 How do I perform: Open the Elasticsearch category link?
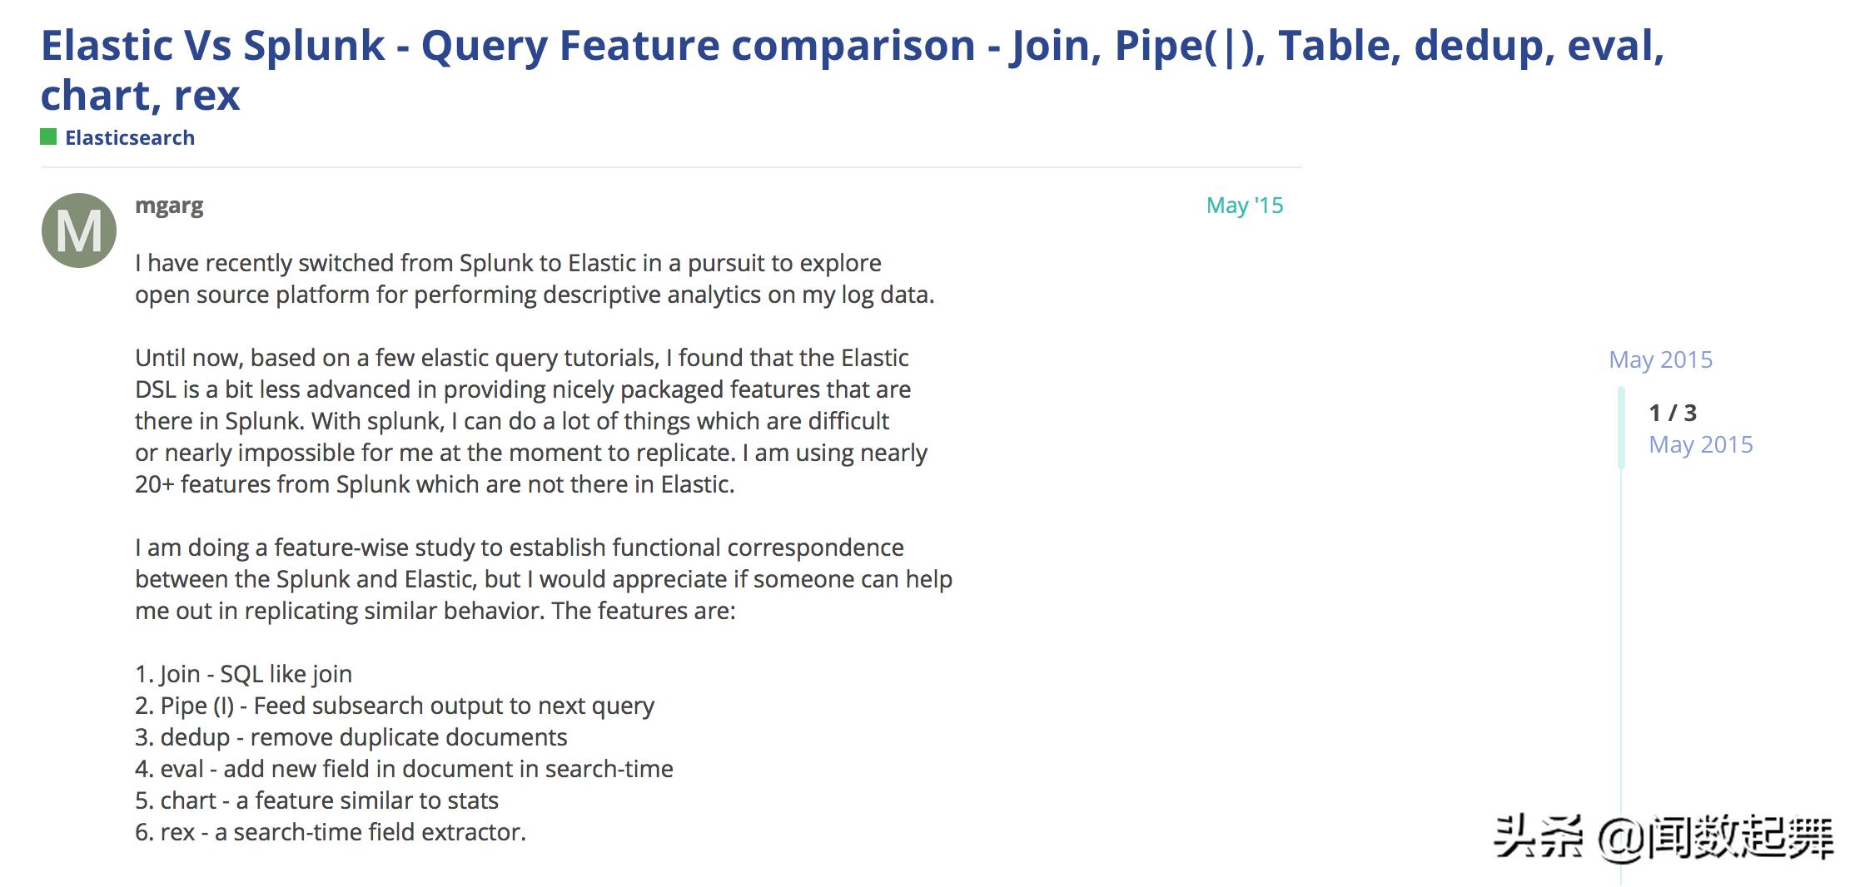point(130,137)
